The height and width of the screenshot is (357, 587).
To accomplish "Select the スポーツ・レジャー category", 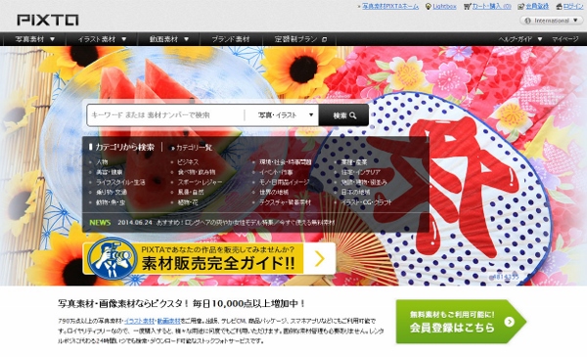I will pyautogui.click(x=200, y=182).
